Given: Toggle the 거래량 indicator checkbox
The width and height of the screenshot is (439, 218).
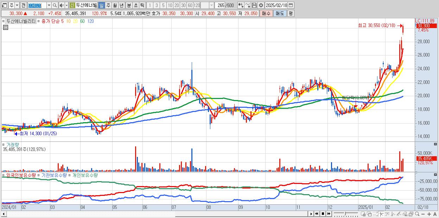Looking at the screenshot, I should (x=4, y=144).
